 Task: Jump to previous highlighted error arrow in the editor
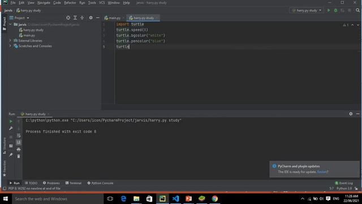[x=352, y=25]
